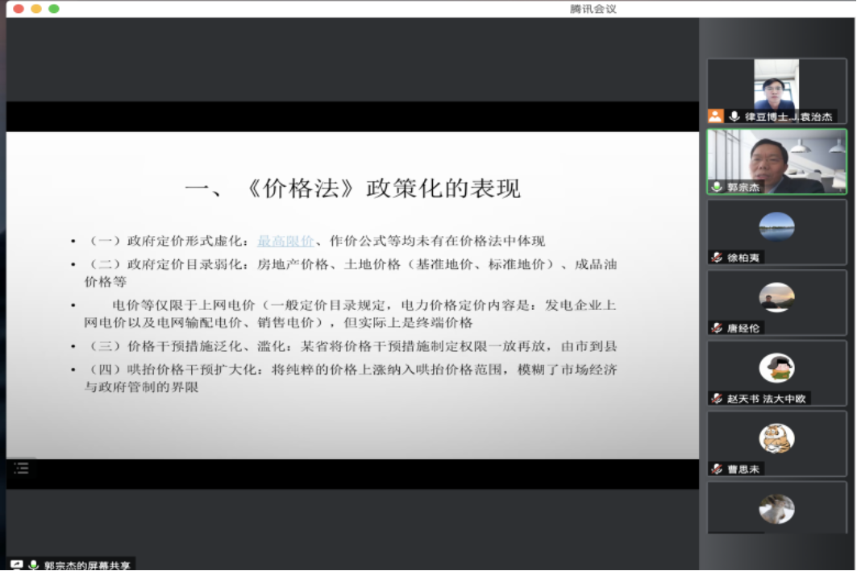Click the orange host icon beside 律豆博士
Viewport: 857px width, 571px height.
[x=715, y=116]
